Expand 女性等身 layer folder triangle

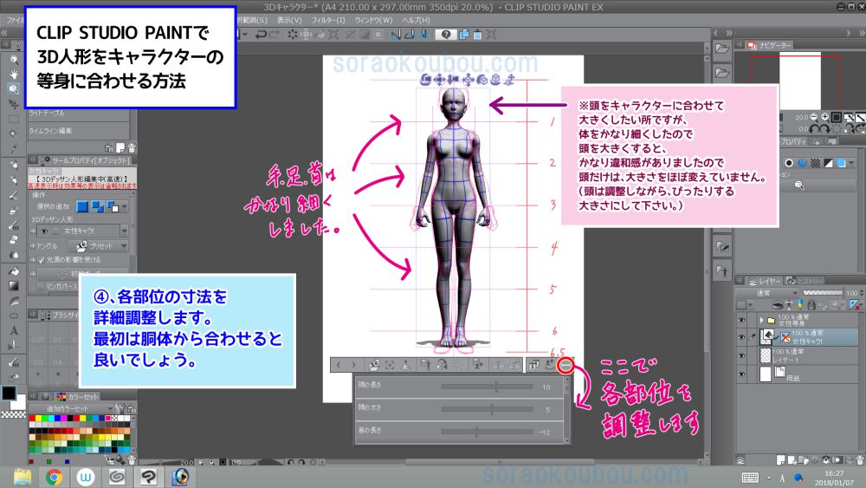pyautogui.click(x=761, y=320)
